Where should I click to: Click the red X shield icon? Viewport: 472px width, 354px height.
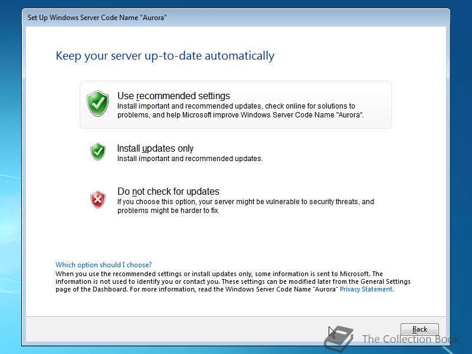98,199
